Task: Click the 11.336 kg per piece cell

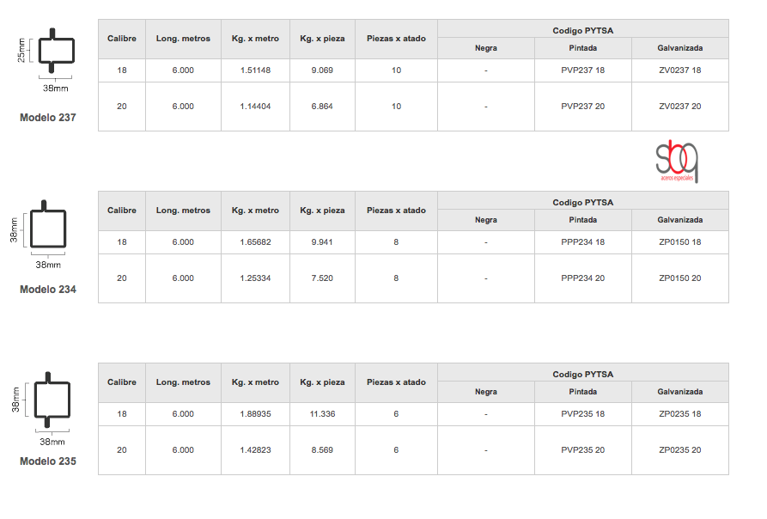Action: 322,414
